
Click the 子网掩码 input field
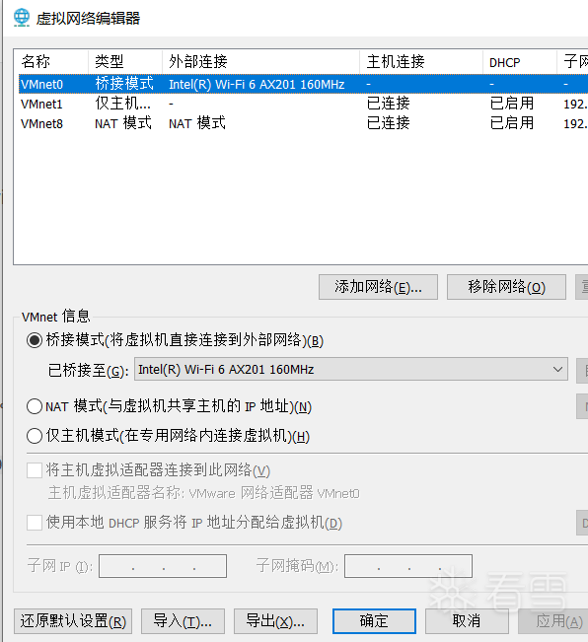click(x=408, y=566)
